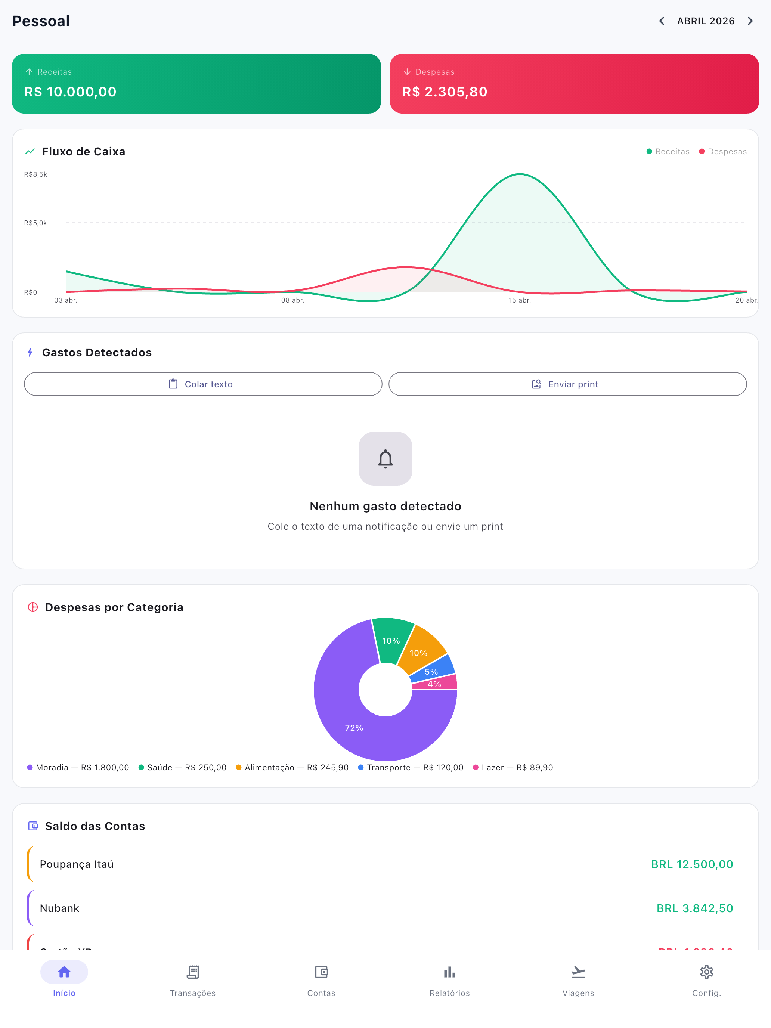771x1028 pixels.
Task: Open the Receitas summary card
Action: 196,84
